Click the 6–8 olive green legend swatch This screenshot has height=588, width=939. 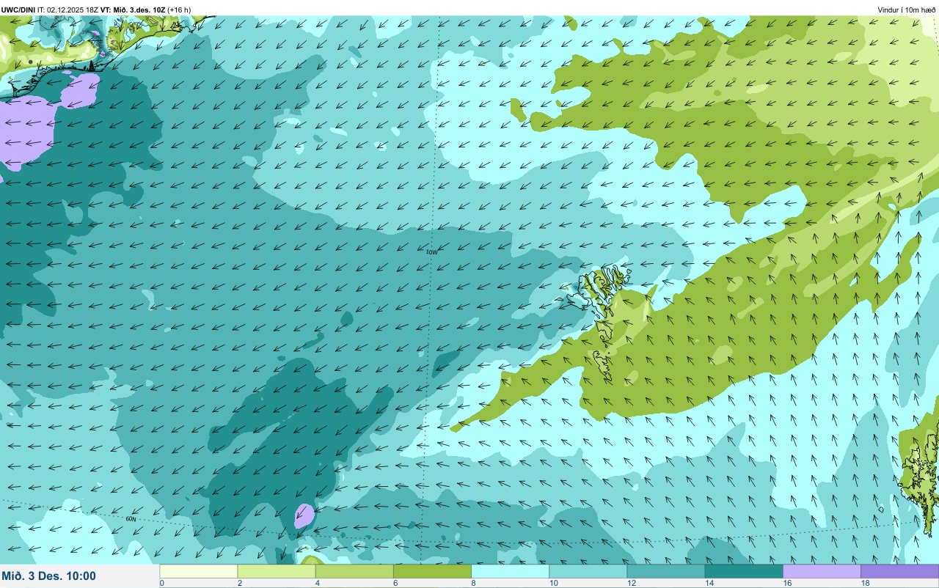point(433,571)
